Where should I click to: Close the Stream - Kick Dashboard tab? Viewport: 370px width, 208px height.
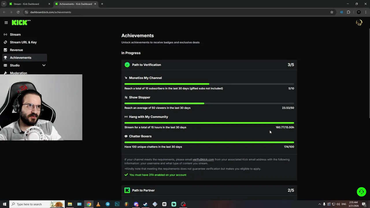[49, 4]
